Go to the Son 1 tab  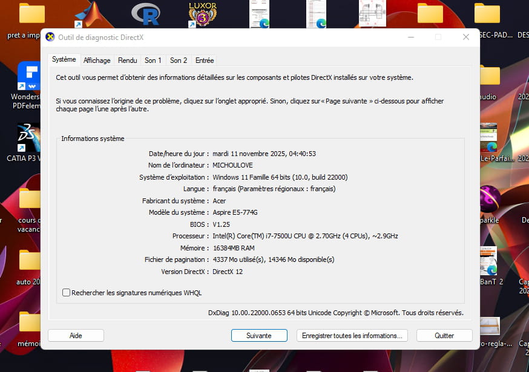[153, 60]
